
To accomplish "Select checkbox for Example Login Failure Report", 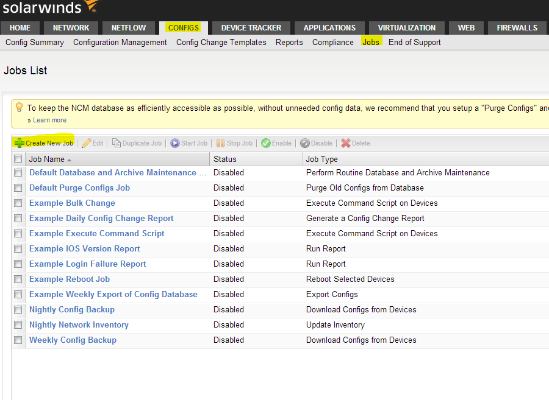I will [x=18, y=264].
